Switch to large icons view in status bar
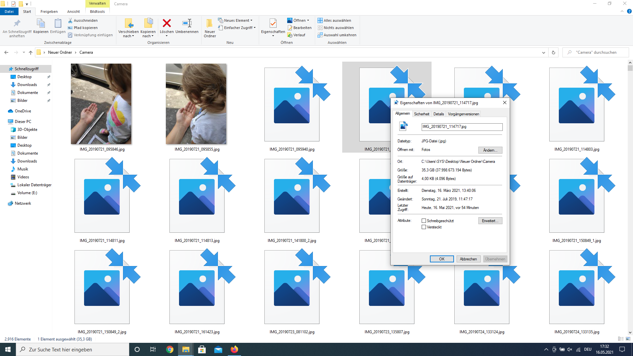The height and width of the screenshot is (356, 633). [628, 339]
